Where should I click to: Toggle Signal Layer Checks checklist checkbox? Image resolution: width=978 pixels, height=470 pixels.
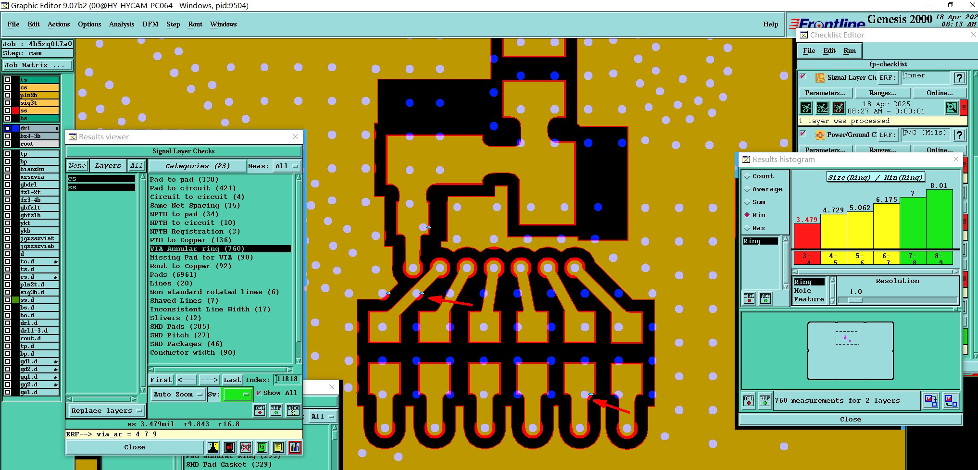802,76
